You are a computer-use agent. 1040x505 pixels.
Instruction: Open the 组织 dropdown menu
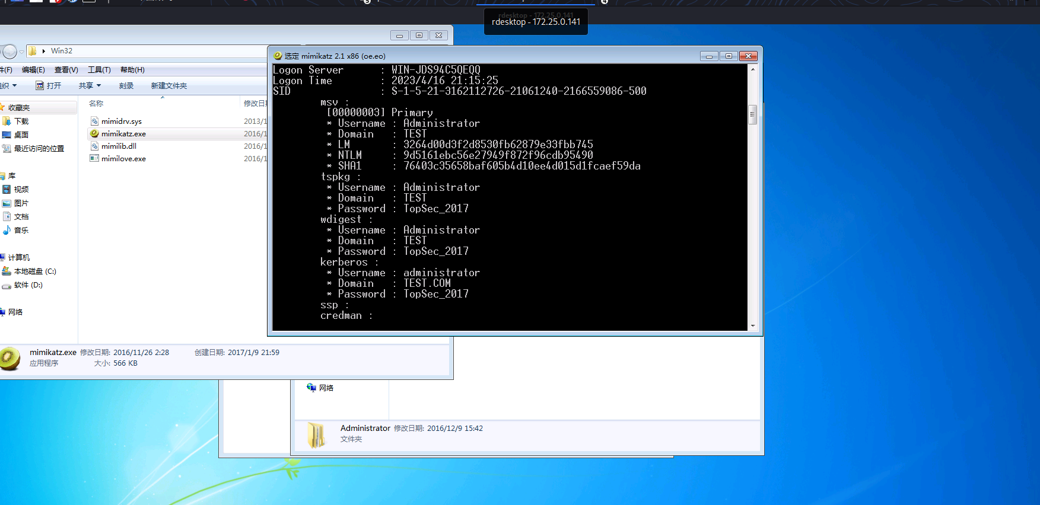pos(8,85)
